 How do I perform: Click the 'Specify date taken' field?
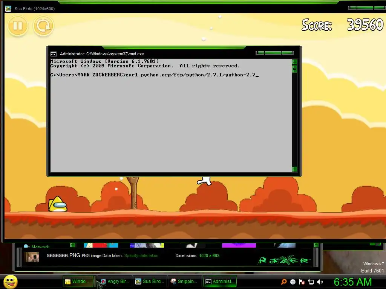tap(141, 256)
